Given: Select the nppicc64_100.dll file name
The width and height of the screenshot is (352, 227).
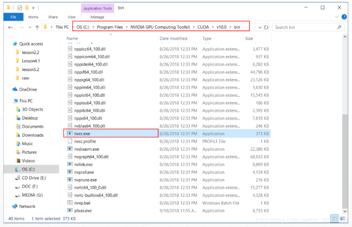Looking at the screenshot, I should pyautogui.click(x=90, y=49).
